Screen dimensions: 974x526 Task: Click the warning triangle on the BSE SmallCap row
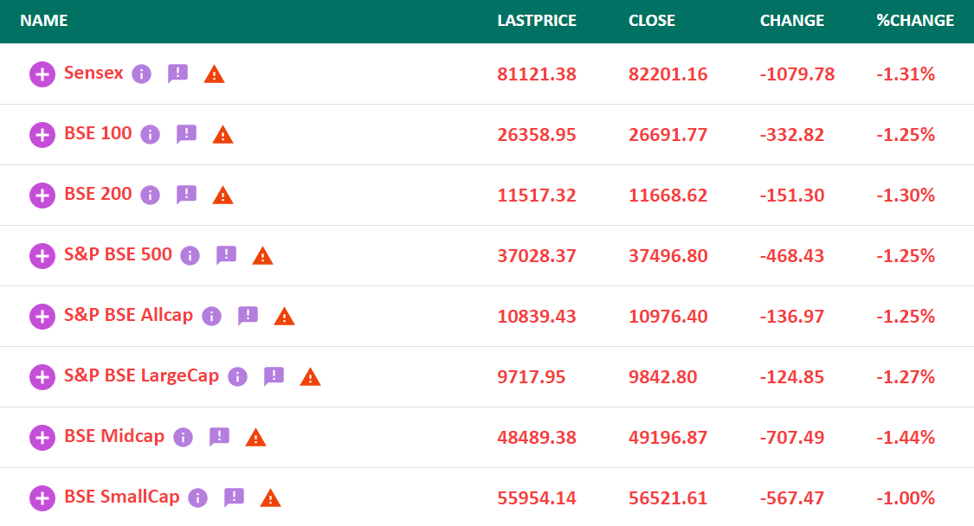[x=271, y=498]
